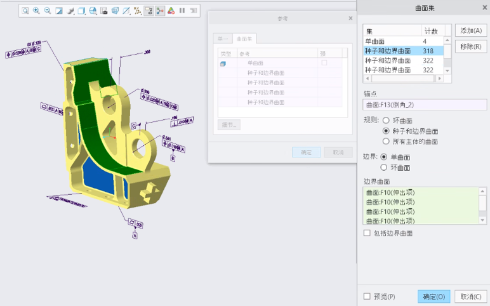490x306 pixels.
Task: Click the Zoom In magnifier icon
Action: click(x=36, y=11)
